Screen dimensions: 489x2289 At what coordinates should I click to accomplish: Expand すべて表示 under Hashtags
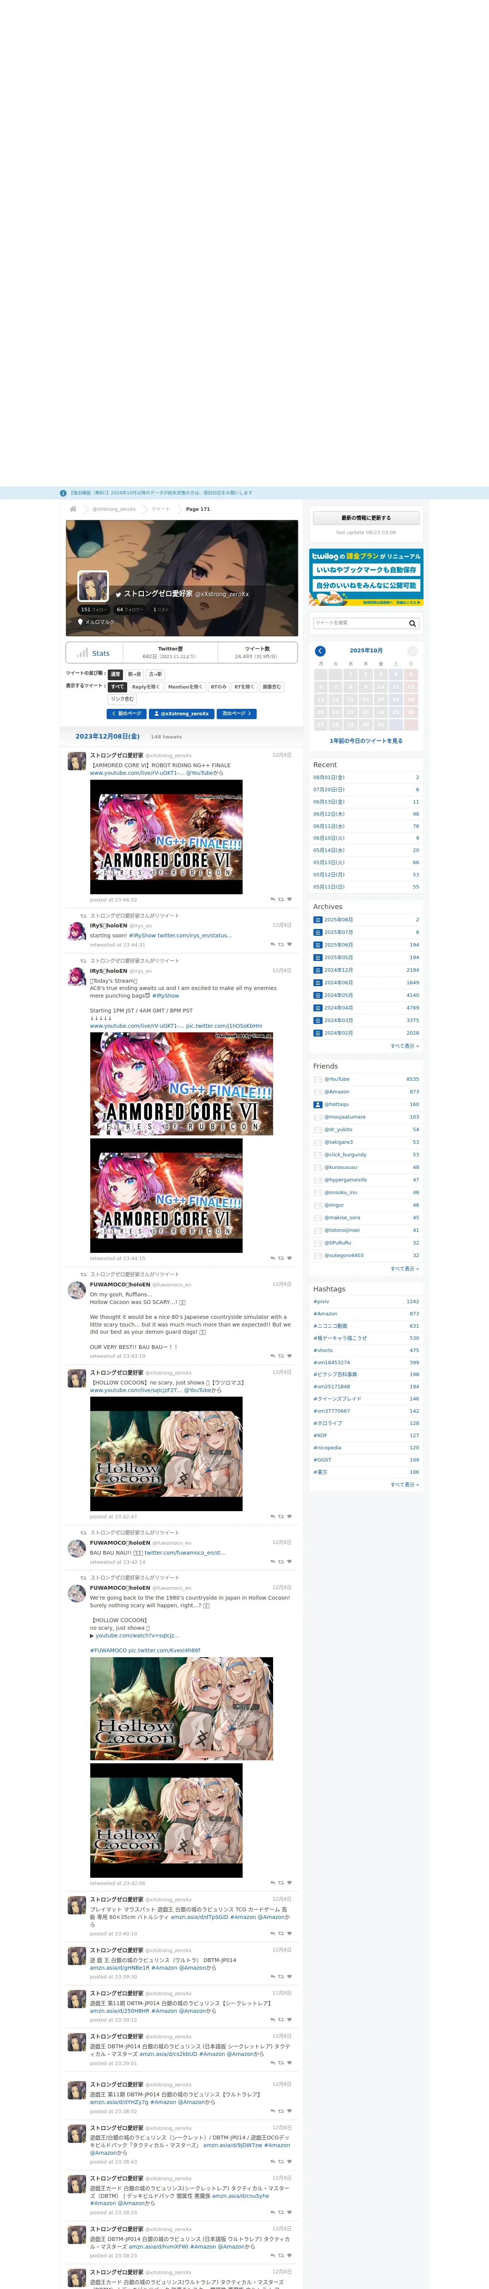click(405, 1485)
